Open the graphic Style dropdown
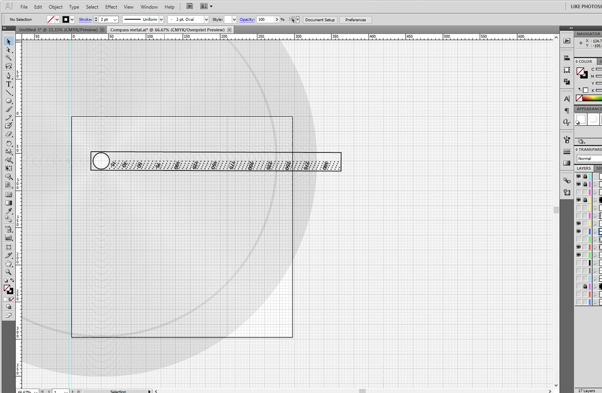This screenshot has height=393, width=602. tap(234, 19)
